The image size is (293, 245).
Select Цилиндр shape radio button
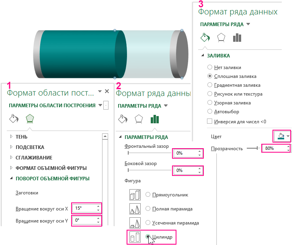pyautogui.click(x=148, y=237)
